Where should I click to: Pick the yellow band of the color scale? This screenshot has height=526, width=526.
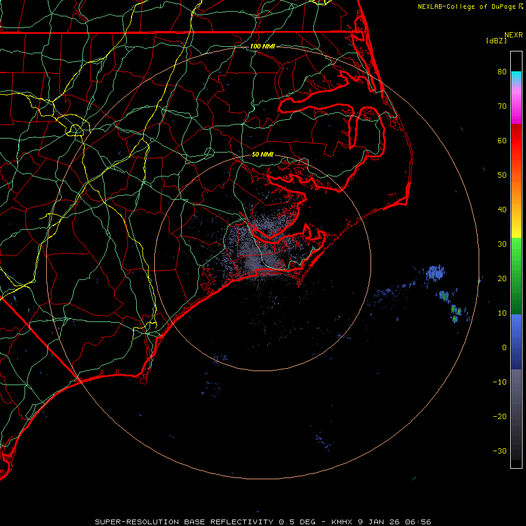(516, 228)
